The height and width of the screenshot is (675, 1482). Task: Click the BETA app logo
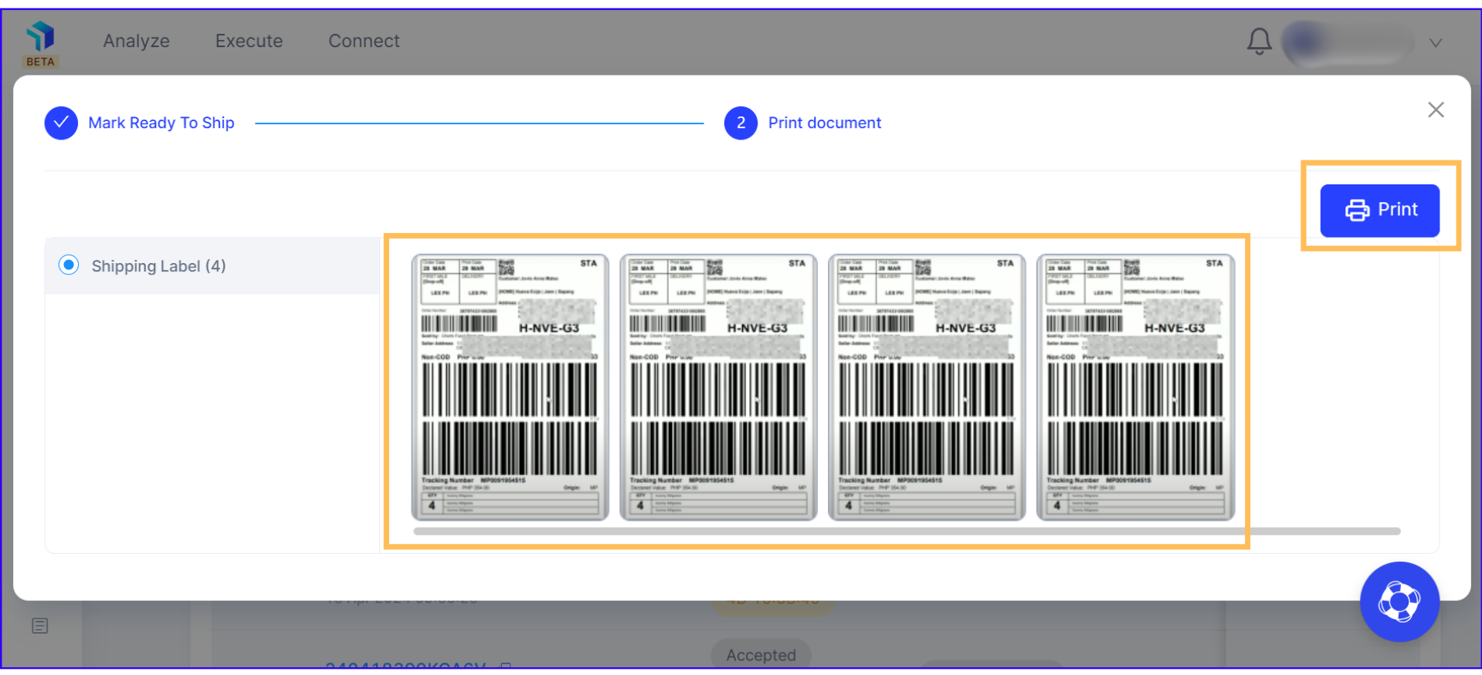40,44
